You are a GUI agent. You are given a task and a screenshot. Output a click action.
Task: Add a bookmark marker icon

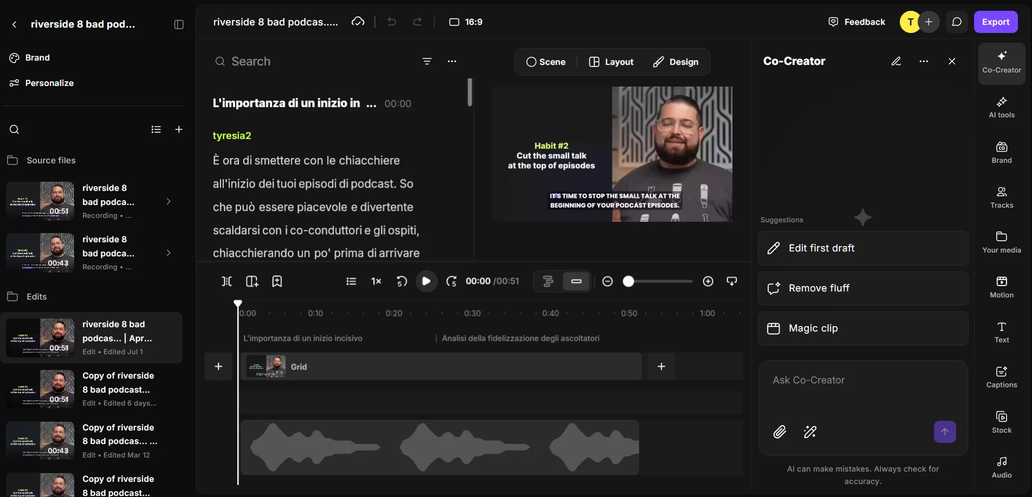pyautogui.click(x=277, y=281)
